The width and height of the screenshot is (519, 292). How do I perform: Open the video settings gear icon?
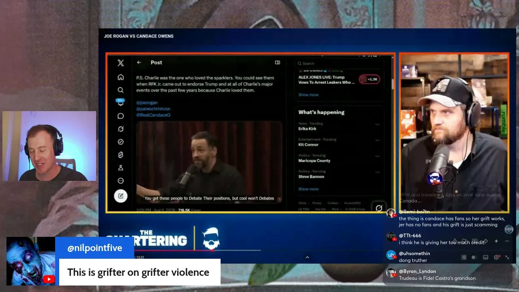(x=496, y=257)
